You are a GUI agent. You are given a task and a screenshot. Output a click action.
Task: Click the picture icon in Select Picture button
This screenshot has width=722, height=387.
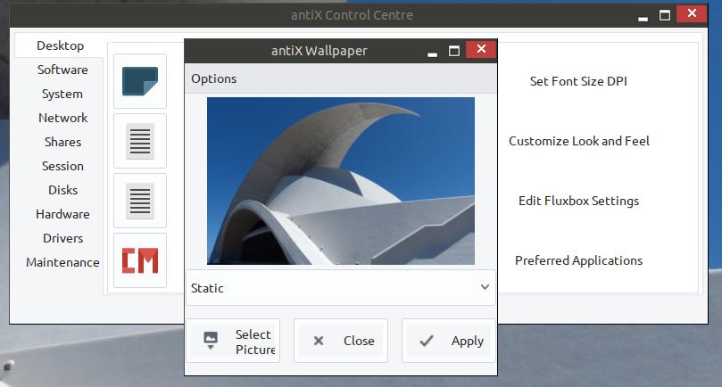point(211,340)
